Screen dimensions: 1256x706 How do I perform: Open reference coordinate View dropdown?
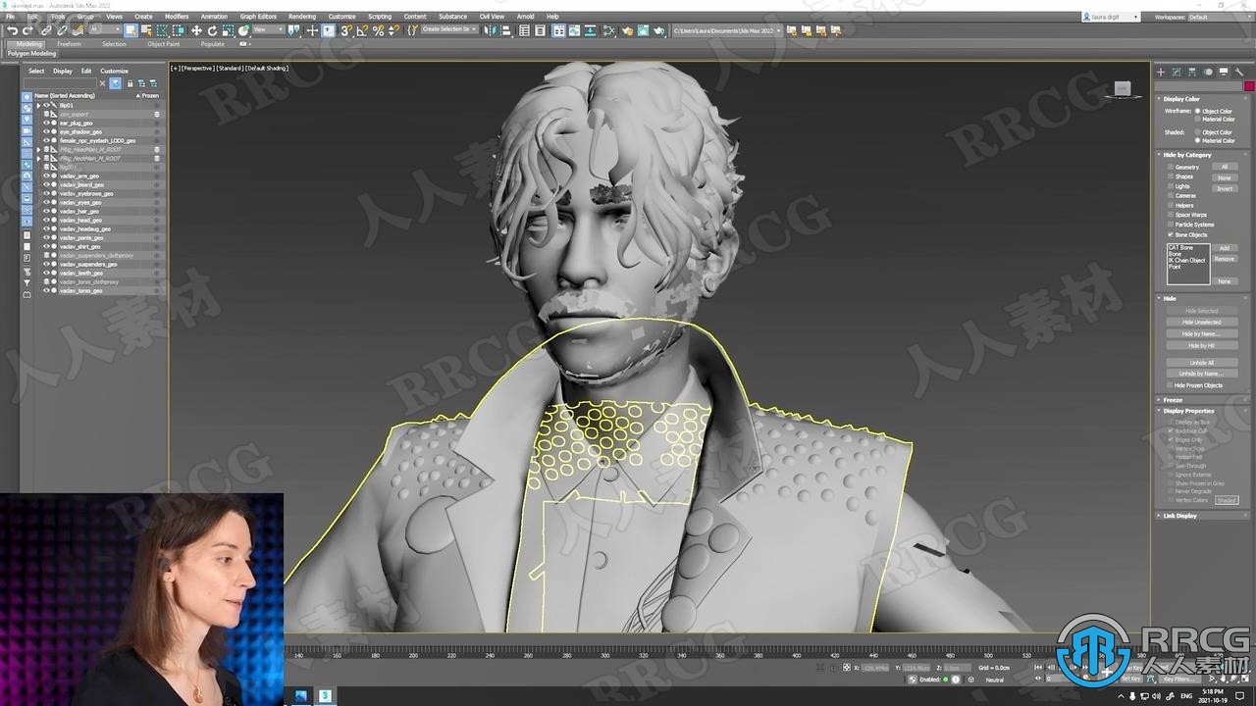point(268,30)
